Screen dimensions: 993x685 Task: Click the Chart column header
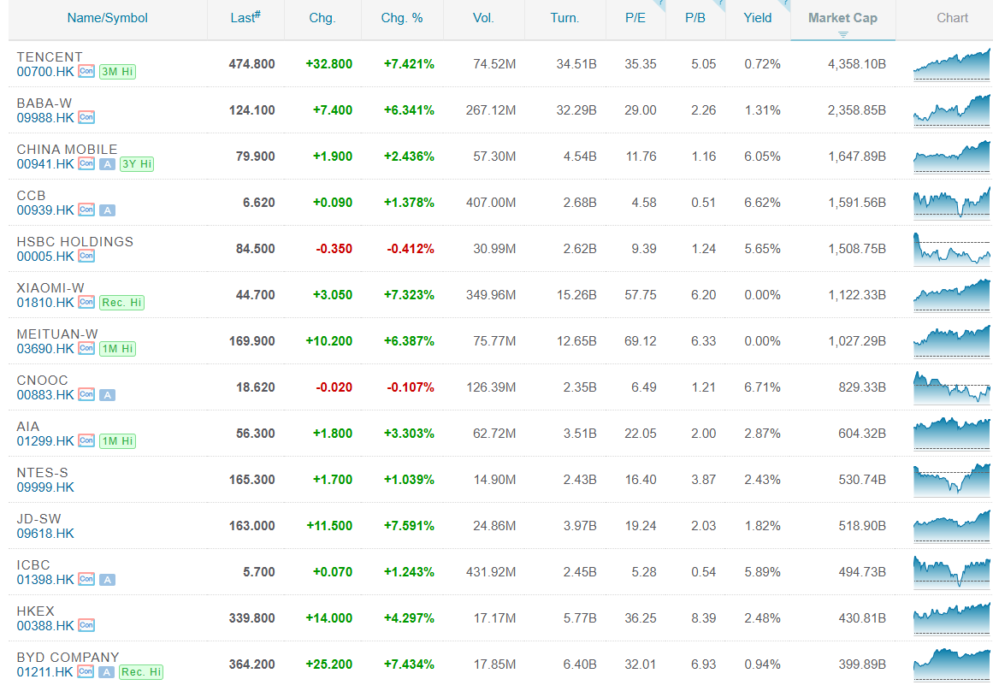tap(952, 18)
